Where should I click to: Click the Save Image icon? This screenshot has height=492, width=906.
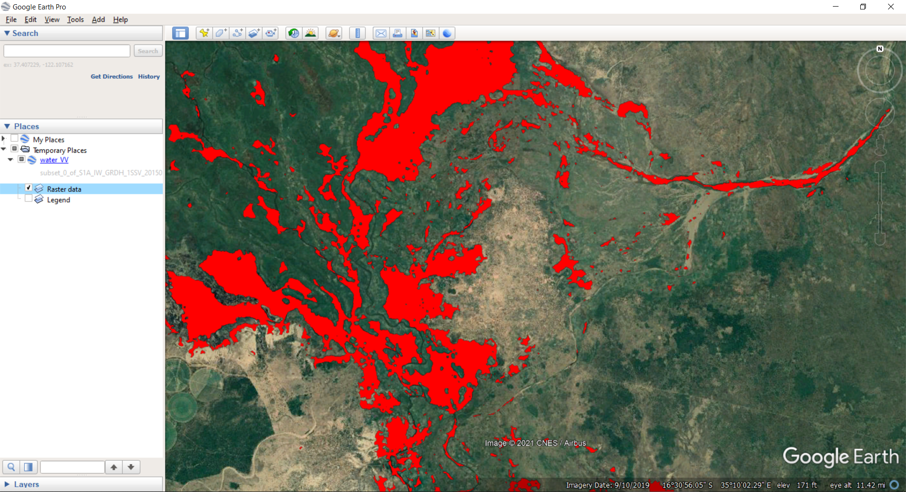pyautogui.click(x=414, y=33)
